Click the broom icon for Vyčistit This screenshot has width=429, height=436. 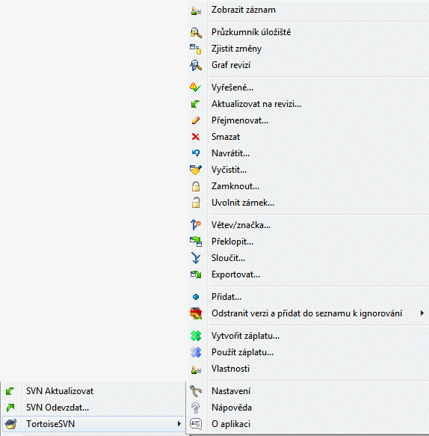196,170
